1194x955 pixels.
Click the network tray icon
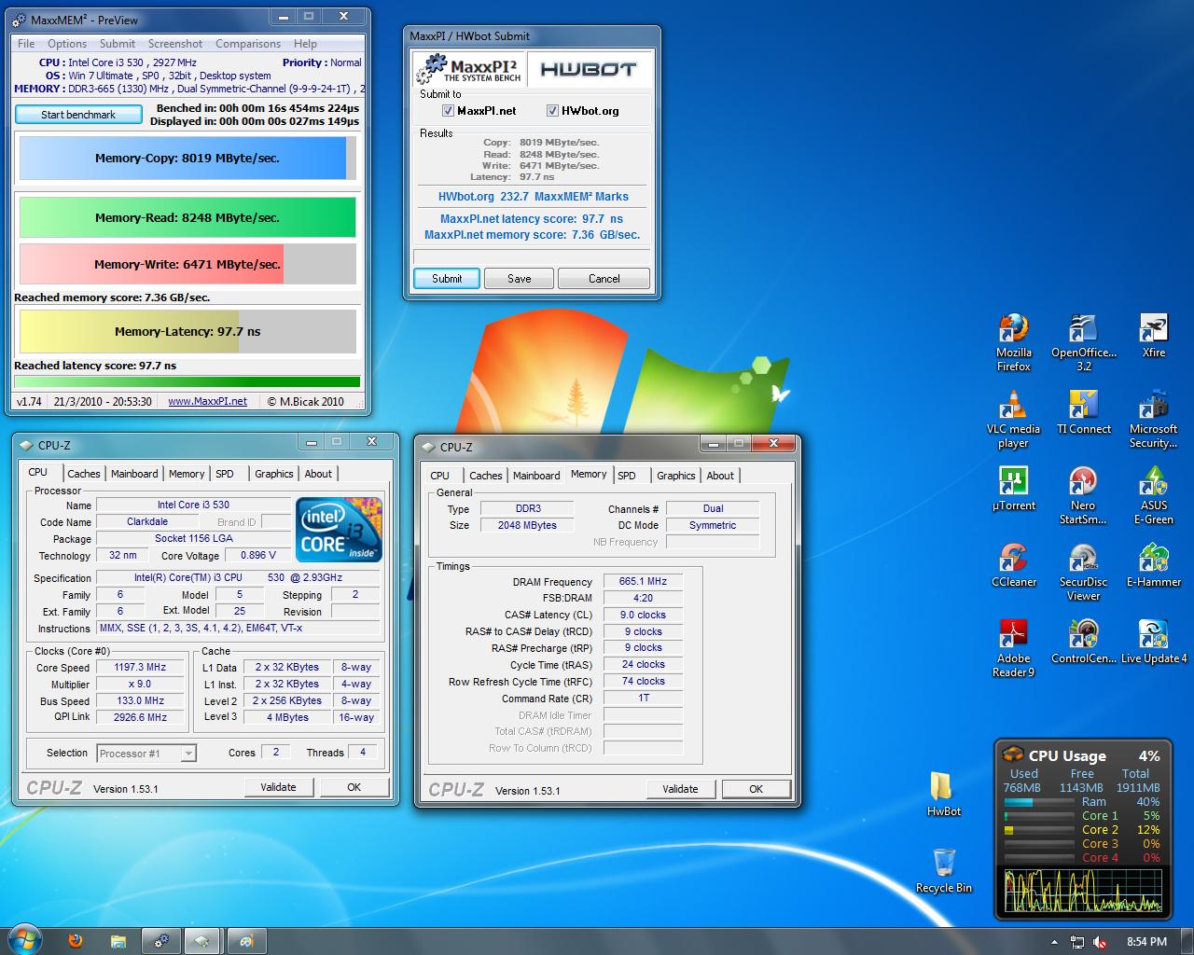[1077, 942]
